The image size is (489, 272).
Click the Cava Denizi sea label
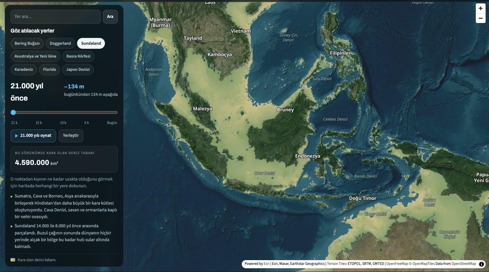(x=265, y=173)
